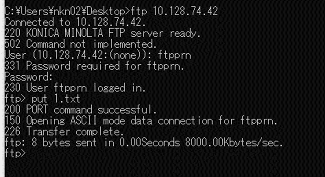
Task: Click the 'Connected to 10.128.74.42.' line
Action: 75,22
